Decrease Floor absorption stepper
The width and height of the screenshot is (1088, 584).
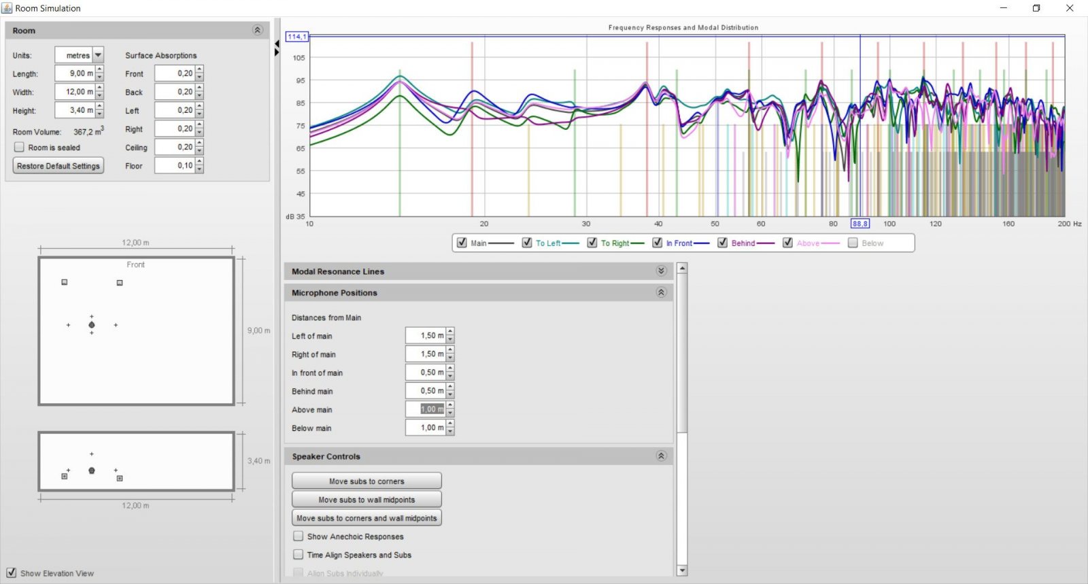tap(199, 169)
